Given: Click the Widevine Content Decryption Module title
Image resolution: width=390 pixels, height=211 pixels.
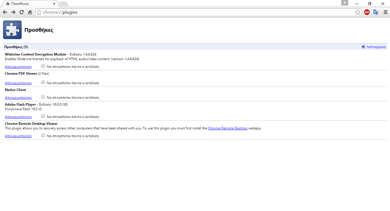Looking at the screenshot, I should click(35, 54).
